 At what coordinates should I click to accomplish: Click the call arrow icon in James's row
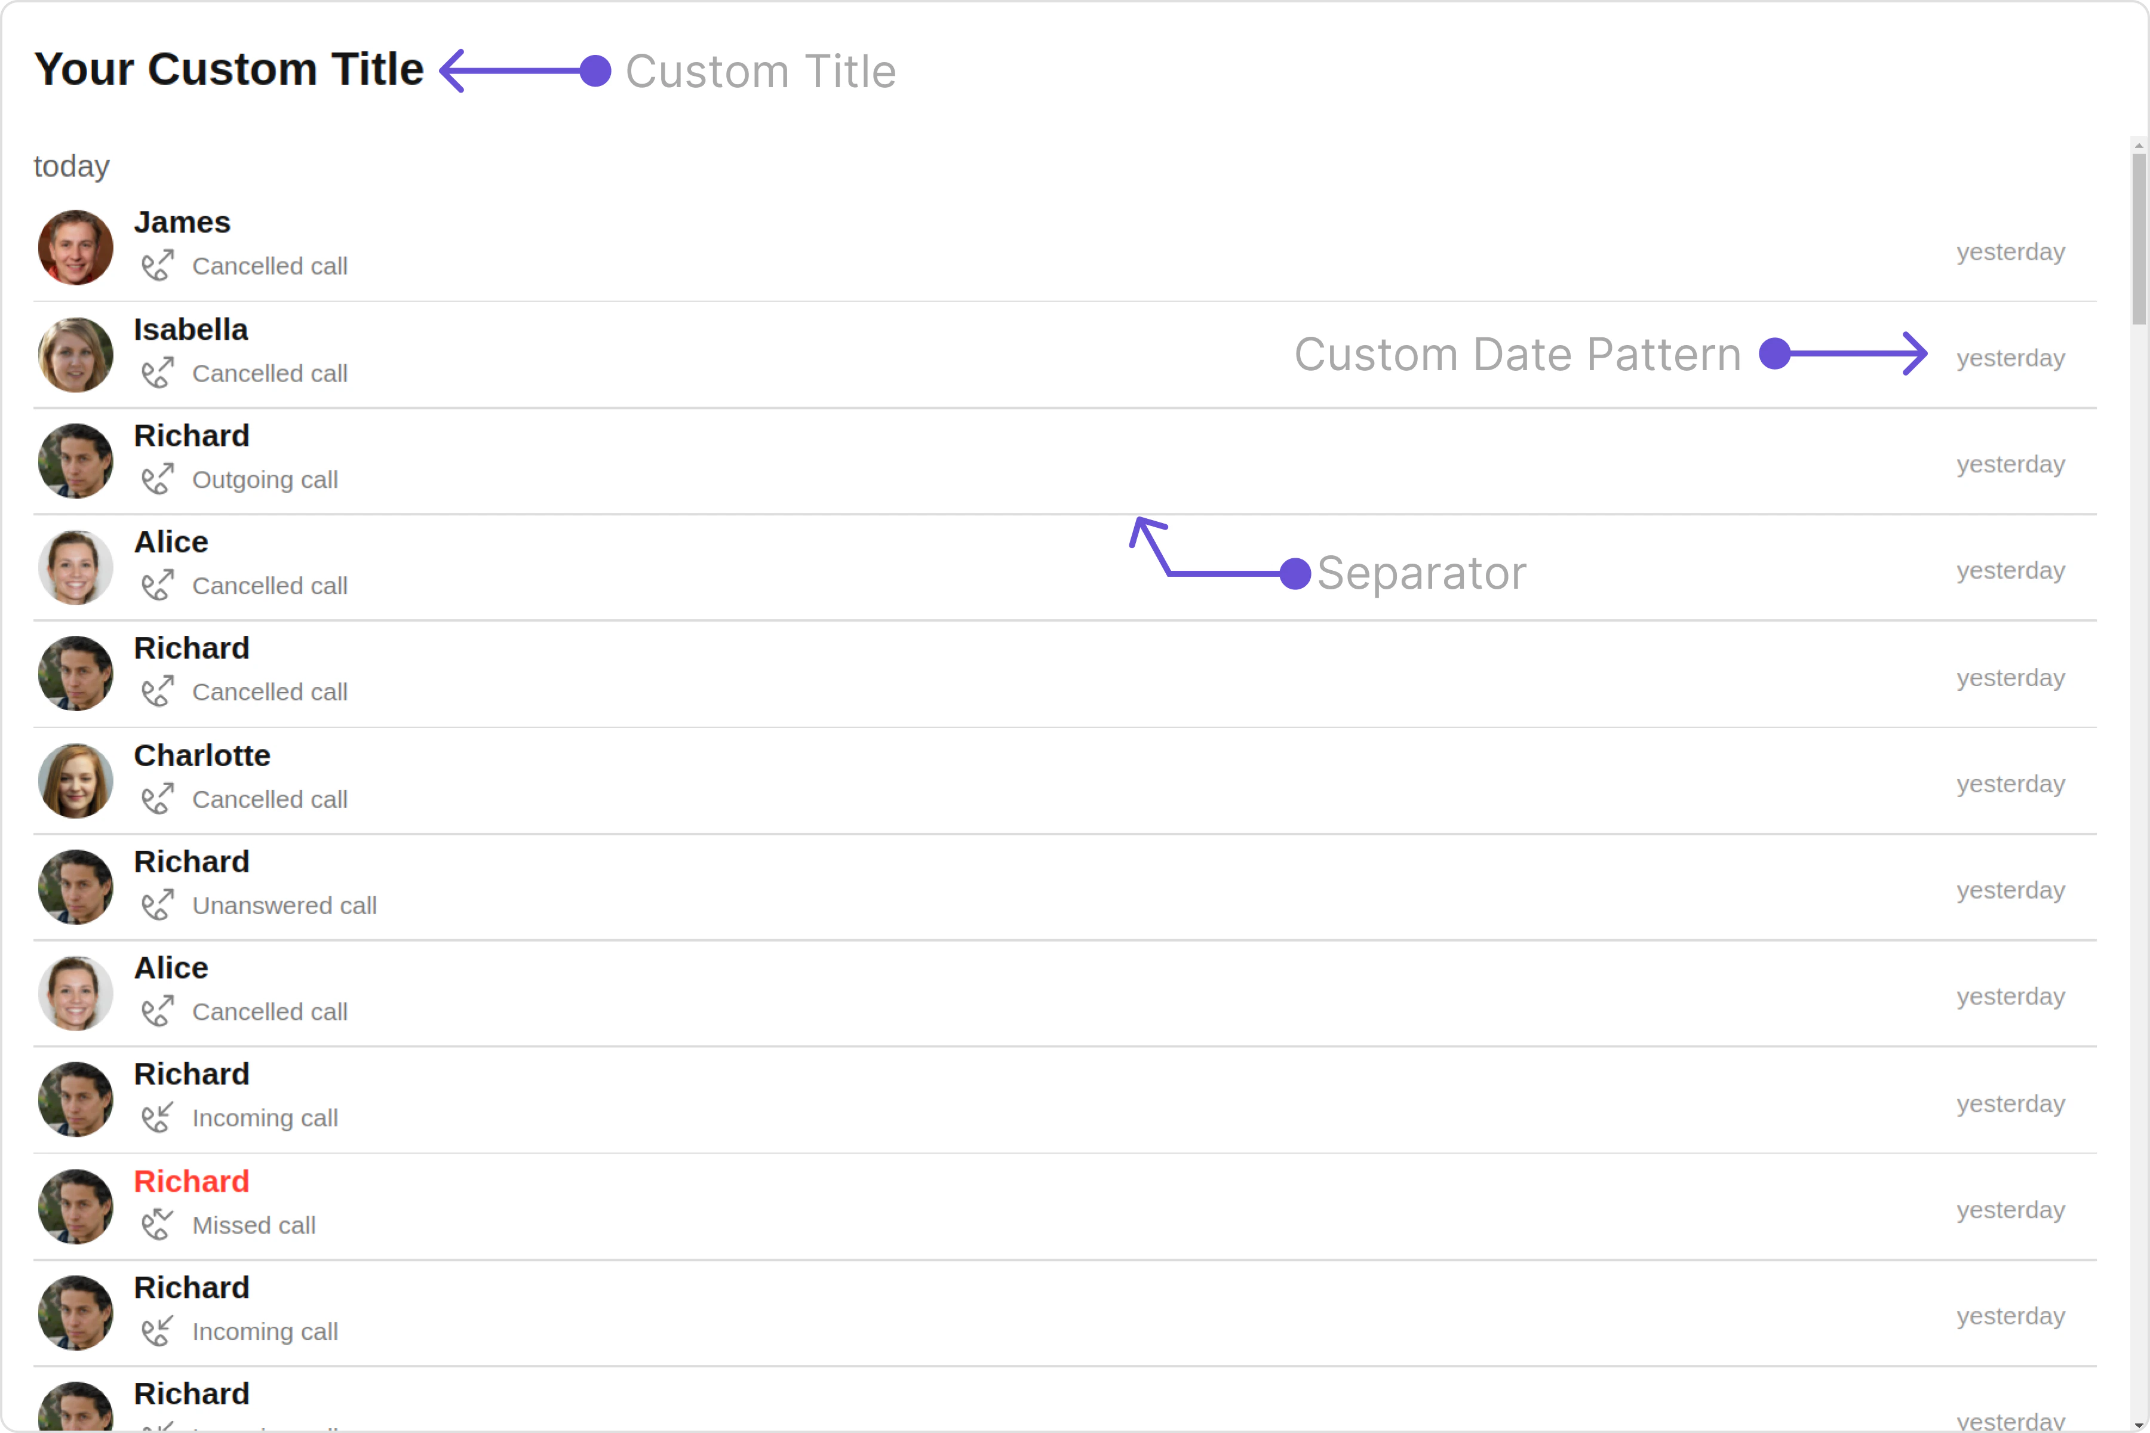pyautogui.click(x=156, y=266)
